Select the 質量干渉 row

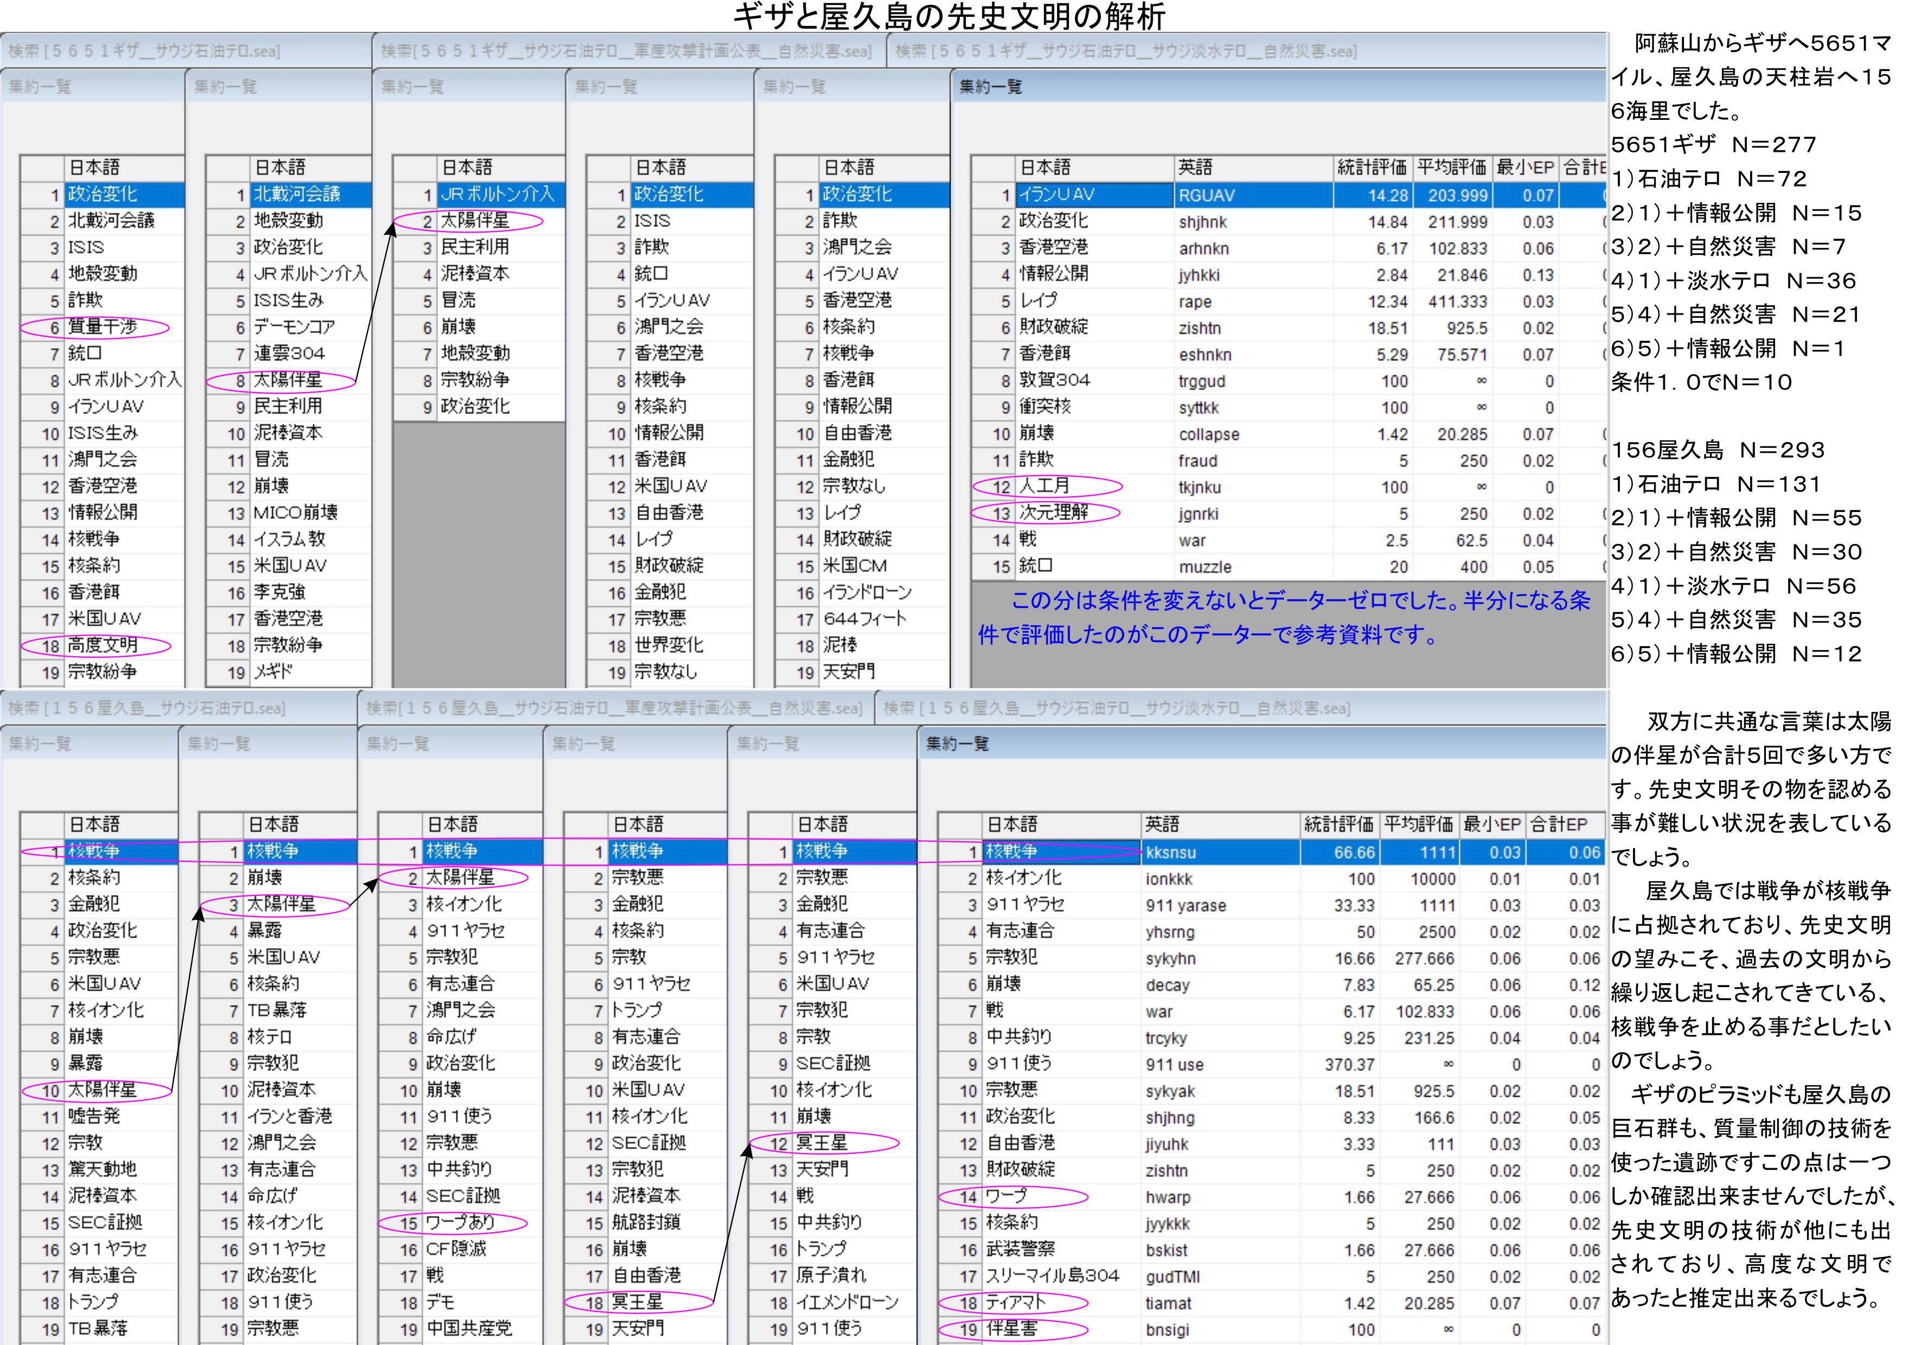click(102, 327)
